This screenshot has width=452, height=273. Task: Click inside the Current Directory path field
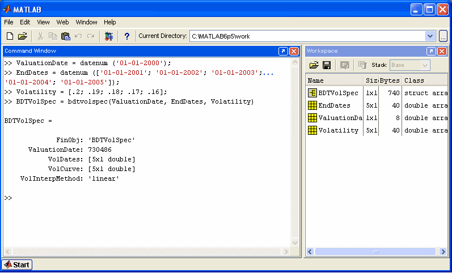[x=307, y=36]
